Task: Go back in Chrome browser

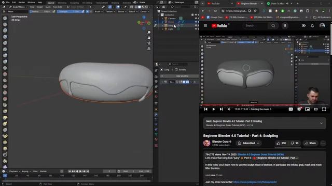Action: point(203,11)
